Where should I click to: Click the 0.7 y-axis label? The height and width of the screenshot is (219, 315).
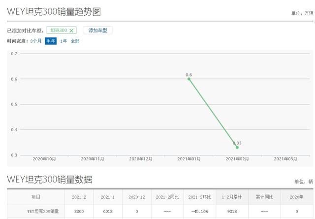coord(14,54)
